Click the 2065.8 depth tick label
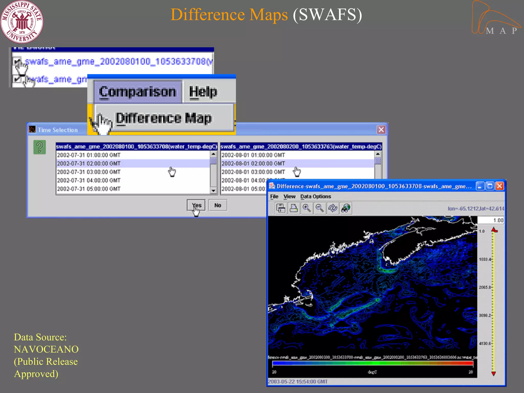524x393 pixels. (x=485, y=287)
